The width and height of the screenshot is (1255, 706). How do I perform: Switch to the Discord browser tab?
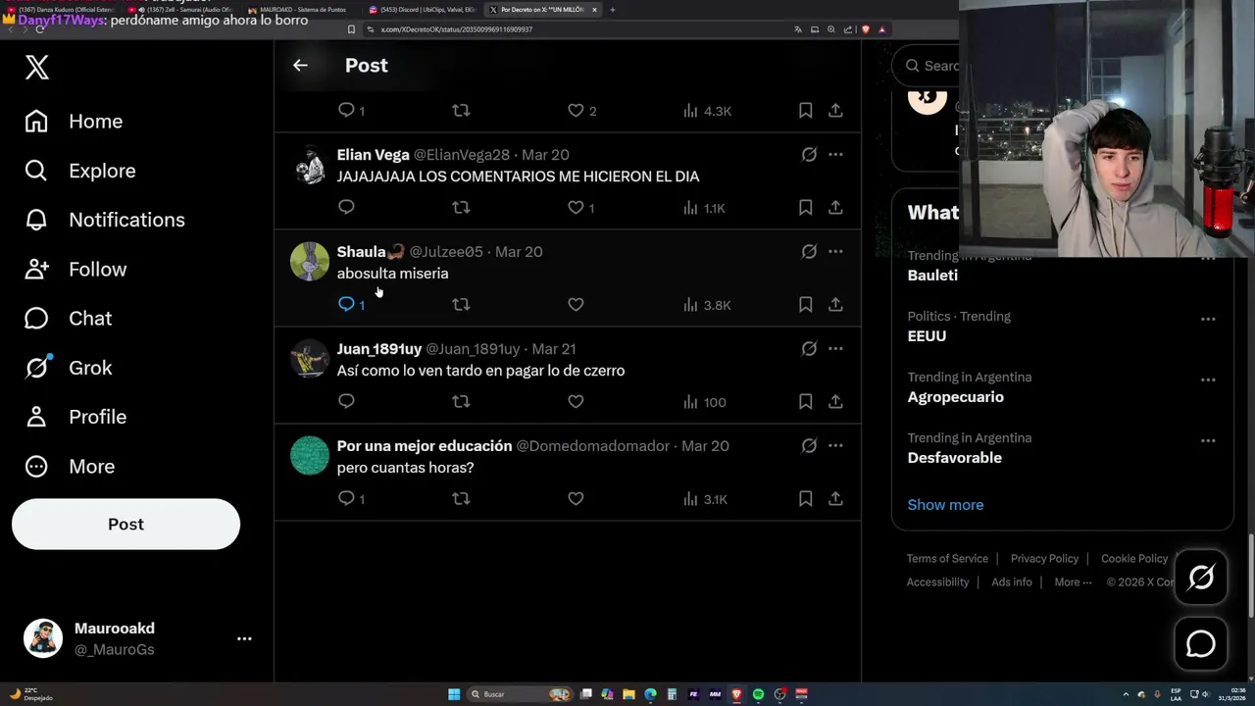point(422,10)
